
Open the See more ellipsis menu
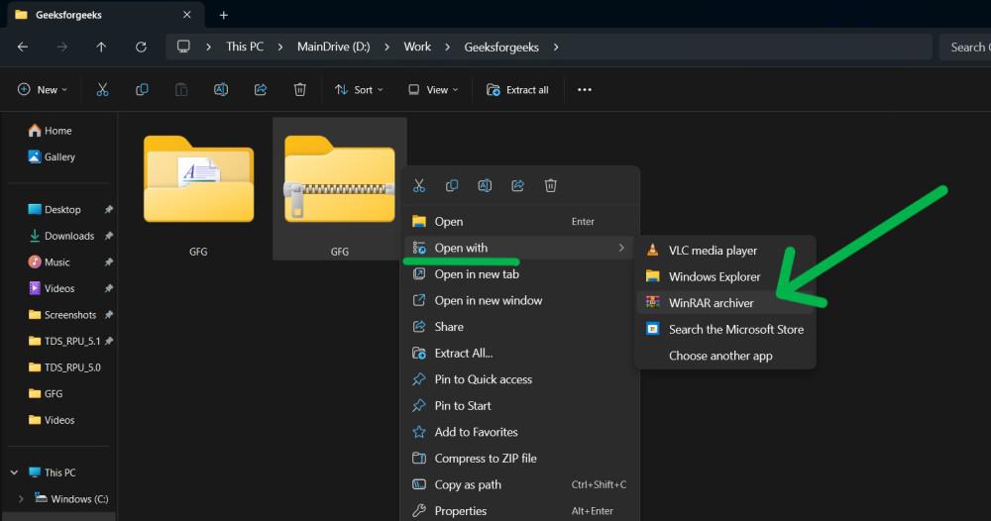tap(585, 90)
